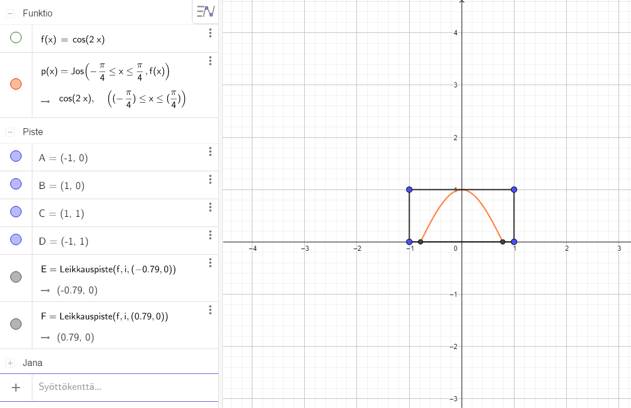631x408 pixels.
Task: Open more options for intersection point E
Action: click(210, 263)
